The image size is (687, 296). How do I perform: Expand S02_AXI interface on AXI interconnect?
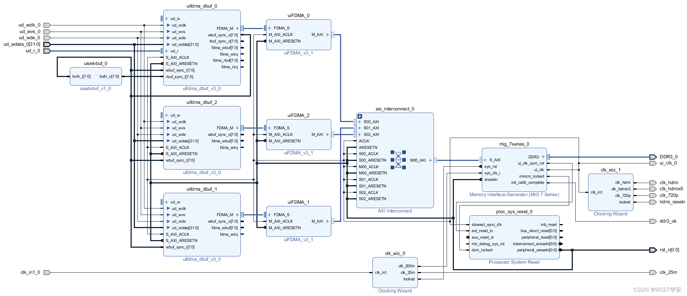360,134
